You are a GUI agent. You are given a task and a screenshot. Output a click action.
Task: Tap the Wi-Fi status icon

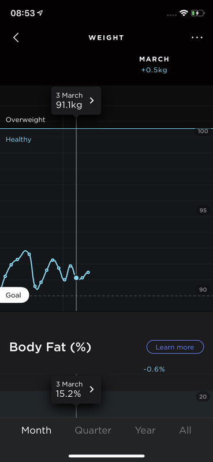pyautogui.click(x=184, y=13)
